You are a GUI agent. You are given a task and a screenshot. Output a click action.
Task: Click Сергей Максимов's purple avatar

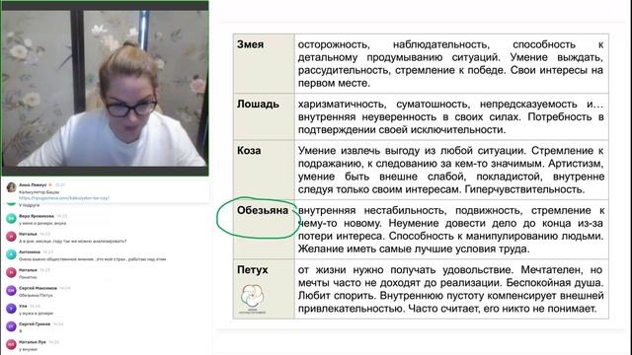pos(11,291)
